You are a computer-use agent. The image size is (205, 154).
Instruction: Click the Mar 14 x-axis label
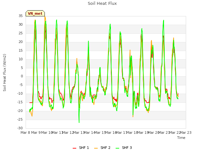click(x=89, y=133)
